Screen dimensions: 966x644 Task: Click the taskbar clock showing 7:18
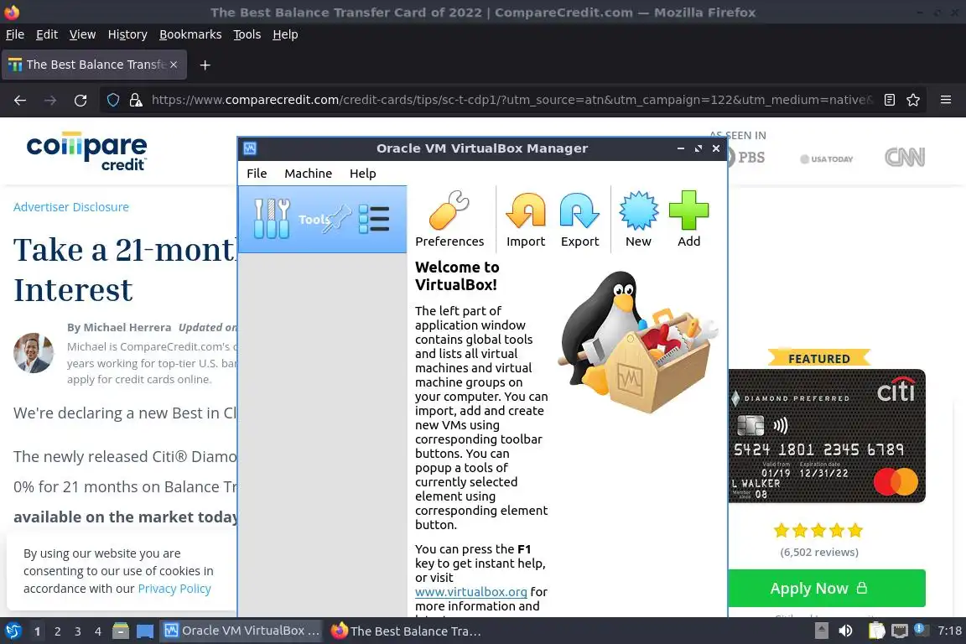click(x=948, y=631)
